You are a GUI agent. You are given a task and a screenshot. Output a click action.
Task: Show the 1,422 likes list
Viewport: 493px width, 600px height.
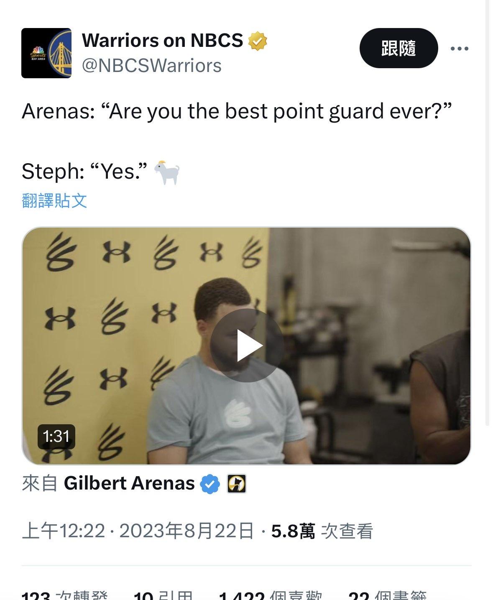[x=271, y=595]
